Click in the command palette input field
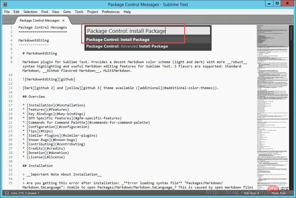Viewport: 296px width, 198px height. [148, 31]
